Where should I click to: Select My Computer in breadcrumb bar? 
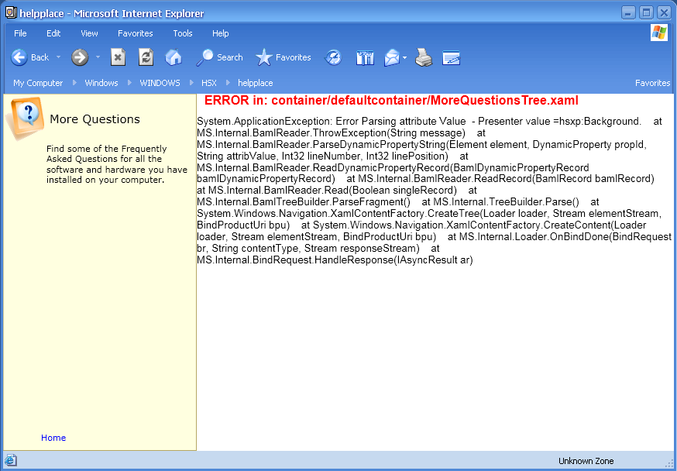[x=38, y=83]
